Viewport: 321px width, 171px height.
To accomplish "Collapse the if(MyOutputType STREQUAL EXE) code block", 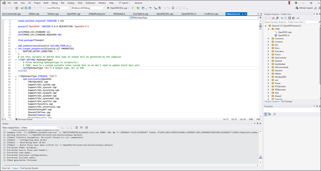I will click(x=16, y=76).
